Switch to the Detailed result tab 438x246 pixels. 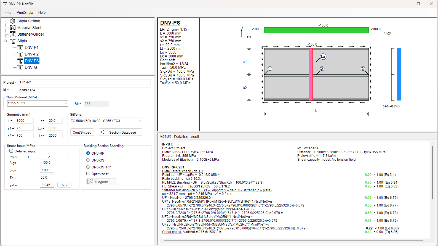[186, 137]
